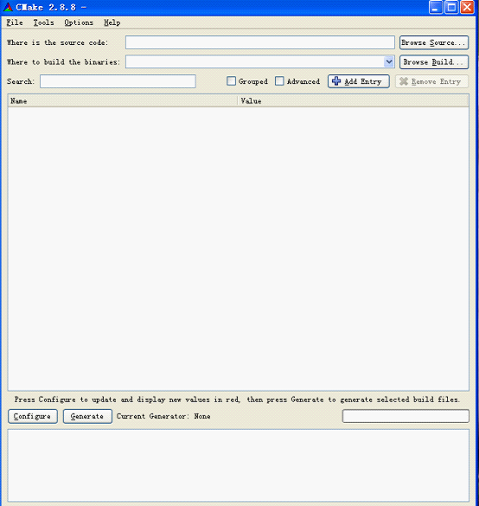Maximize the CMake window
Viewport: 479px width, 506px height.
click(451, 7)
